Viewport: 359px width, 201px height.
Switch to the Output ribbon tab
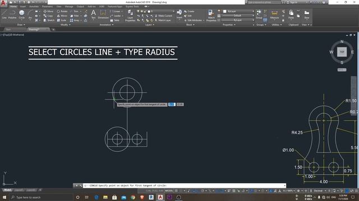coord(80,6)
